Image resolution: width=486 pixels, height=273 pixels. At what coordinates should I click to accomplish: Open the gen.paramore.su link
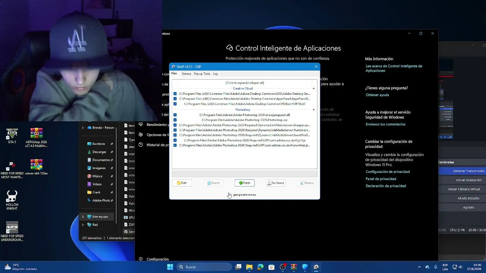click(244, 195)
